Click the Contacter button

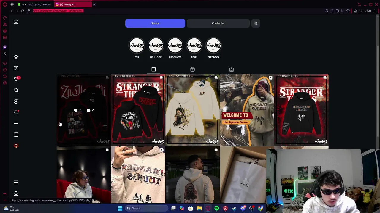pyautogui.click(x=218, y=23)
